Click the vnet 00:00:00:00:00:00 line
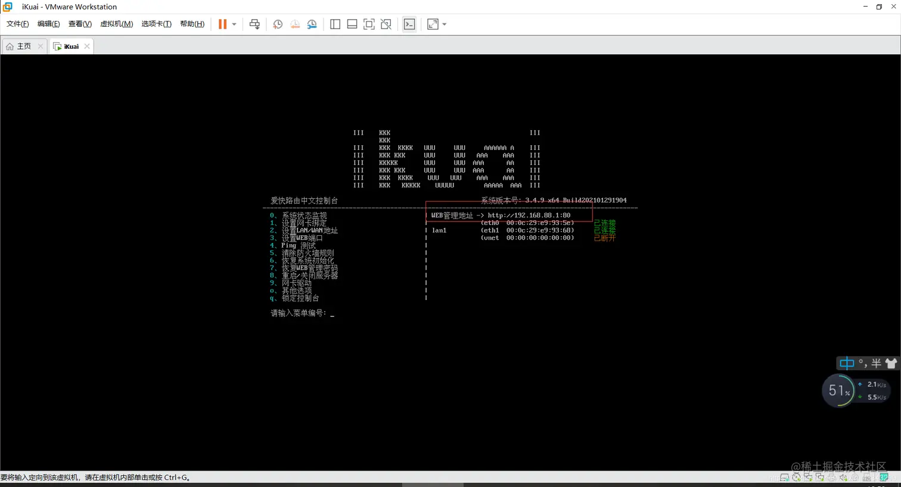 527,238
